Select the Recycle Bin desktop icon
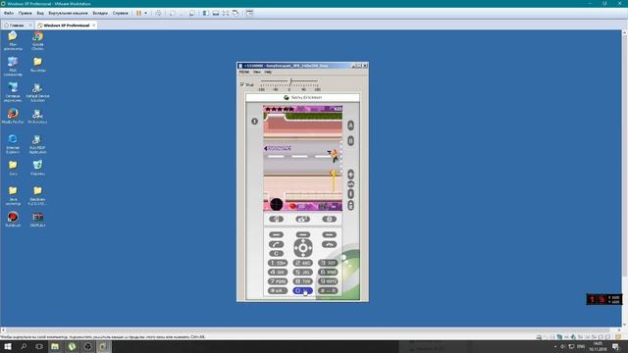The image size is (628, 353). point(37,168)
